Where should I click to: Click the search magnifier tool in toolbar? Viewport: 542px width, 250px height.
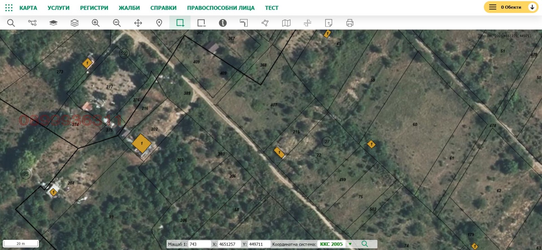tap(11, 23)
